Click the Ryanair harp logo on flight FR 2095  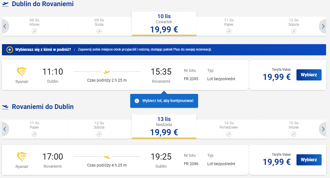[x=22, y=72]
